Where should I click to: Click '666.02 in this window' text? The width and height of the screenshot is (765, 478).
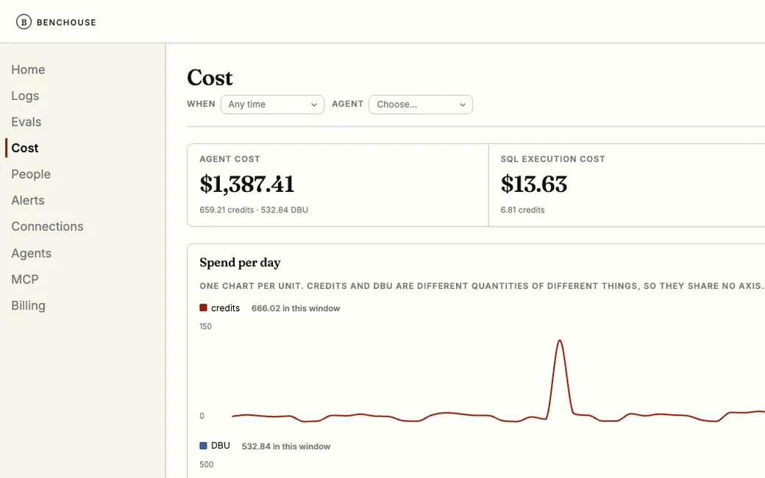pyautogui.click(x=296, y=308)
